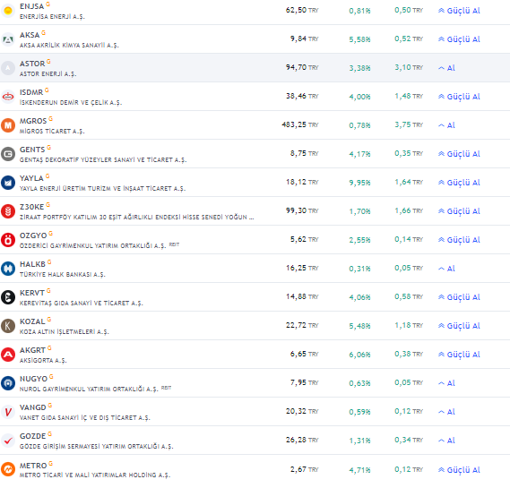
Task: Click the YAYLA blue logo icon
Action: tap(8, 183)
